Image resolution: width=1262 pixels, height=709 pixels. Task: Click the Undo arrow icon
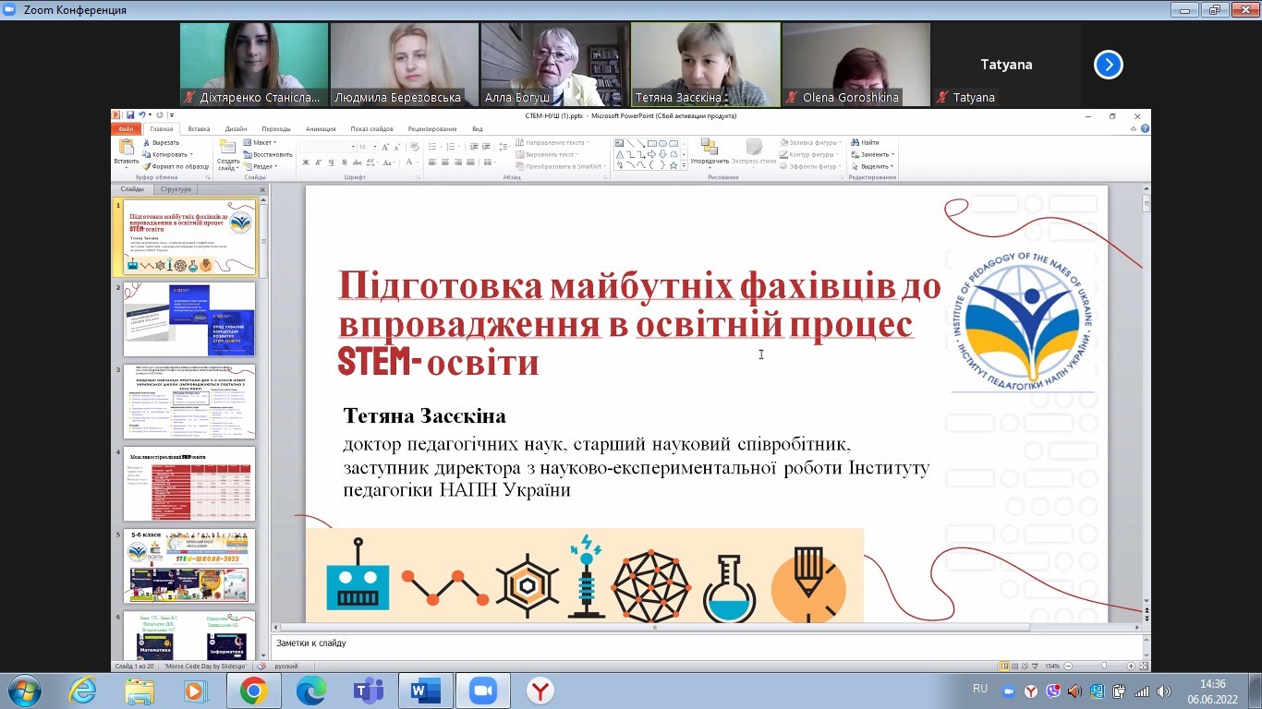click(x=141, y=115)
